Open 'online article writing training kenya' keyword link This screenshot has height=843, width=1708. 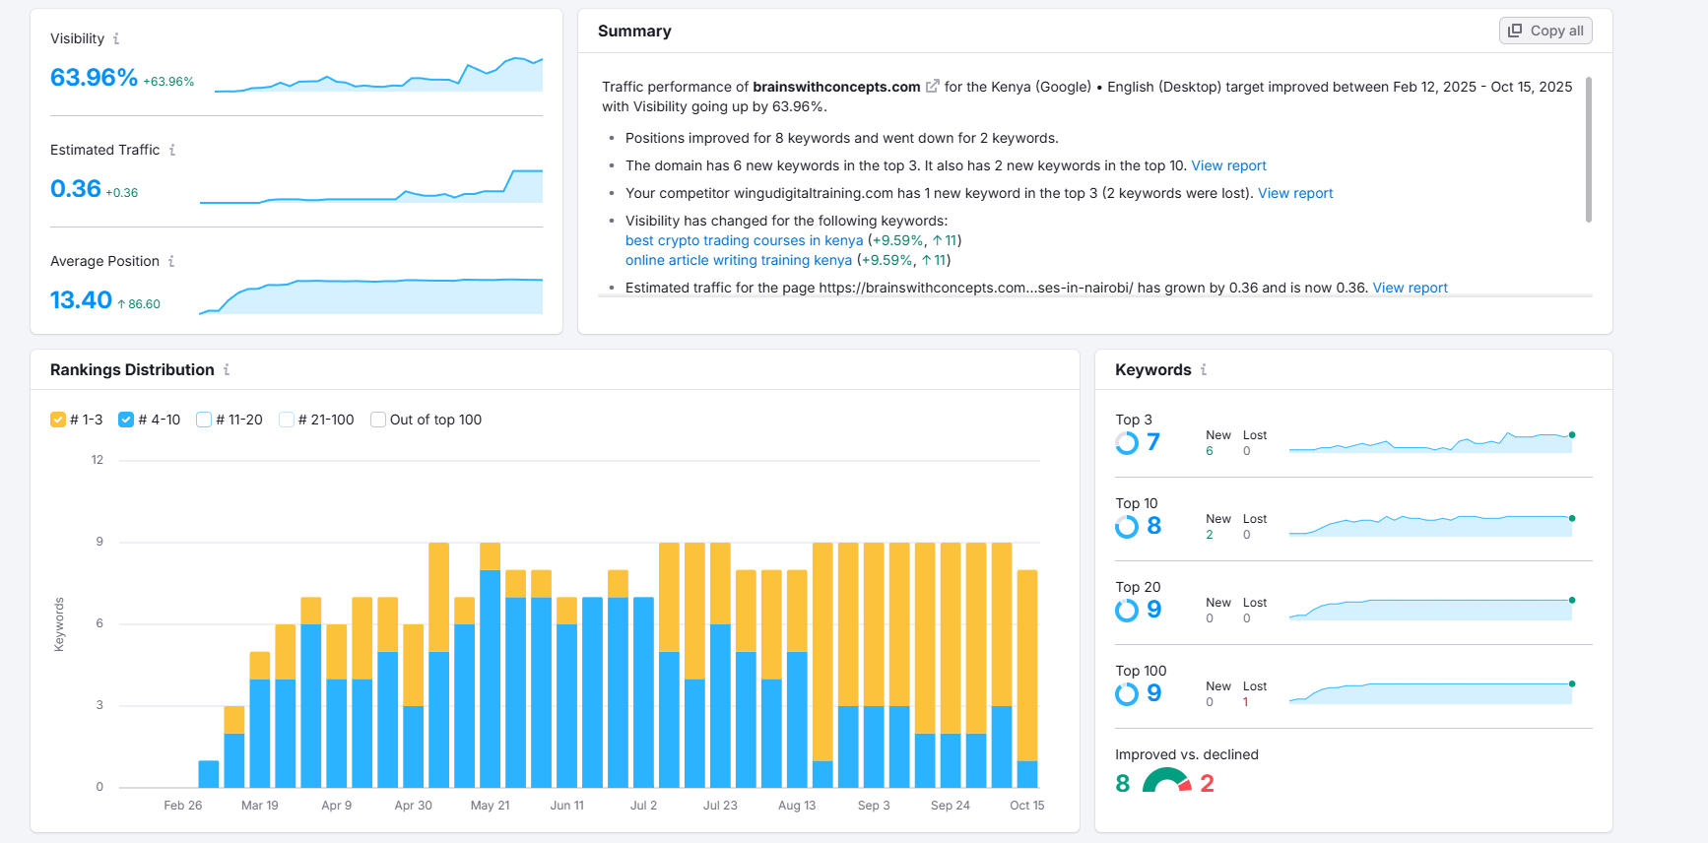[738, 261]
